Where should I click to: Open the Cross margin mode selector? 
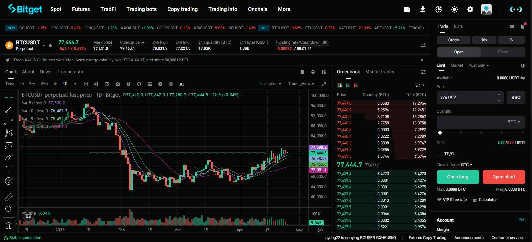(453, 40)
